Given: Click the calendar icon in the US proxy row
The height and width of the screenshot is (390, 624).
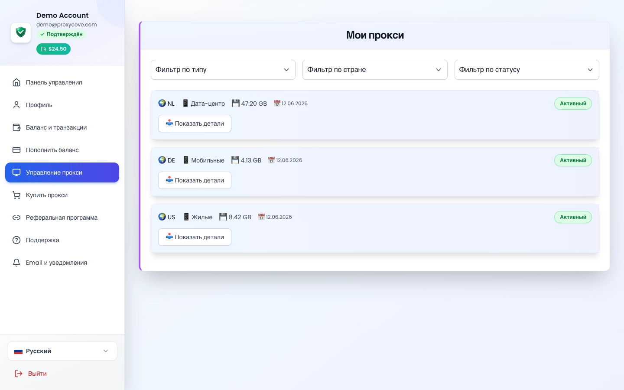Looking at the screenshot, I should [261, 217].
